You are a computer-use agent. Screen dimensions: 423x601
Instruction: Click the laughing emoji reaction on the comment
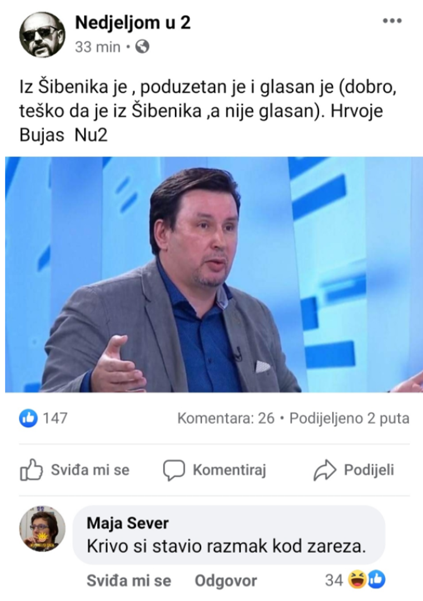[x=356, y=580]
